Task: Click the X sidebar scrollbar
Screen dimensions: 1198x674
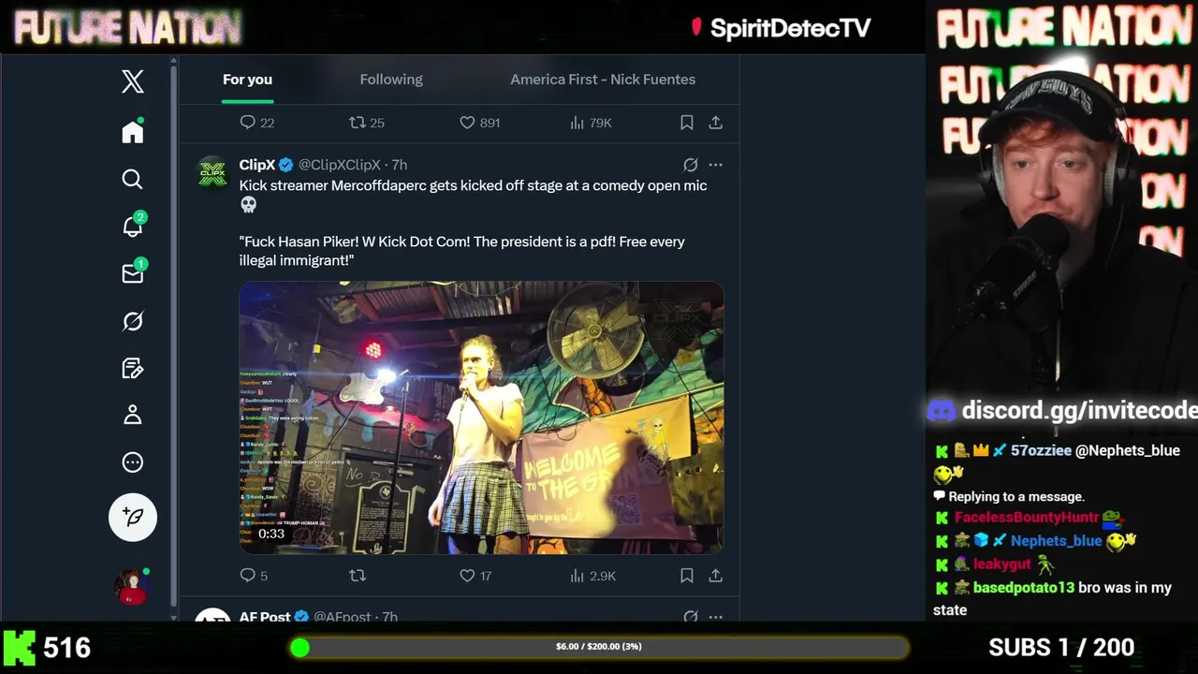Action: pyautogui.click(x=173, y=337)
